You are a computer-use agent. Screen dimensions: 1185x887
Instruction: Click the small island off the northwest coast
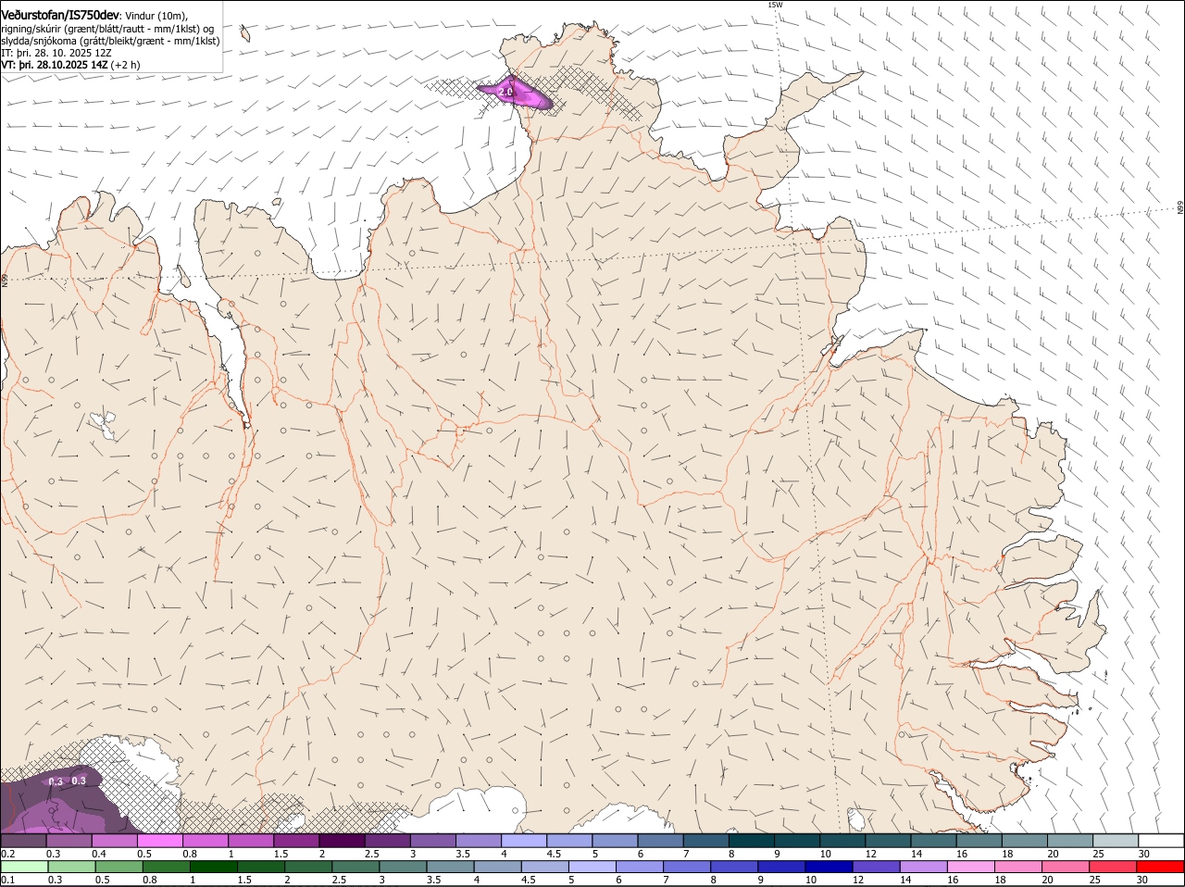(x=245, y=33)
